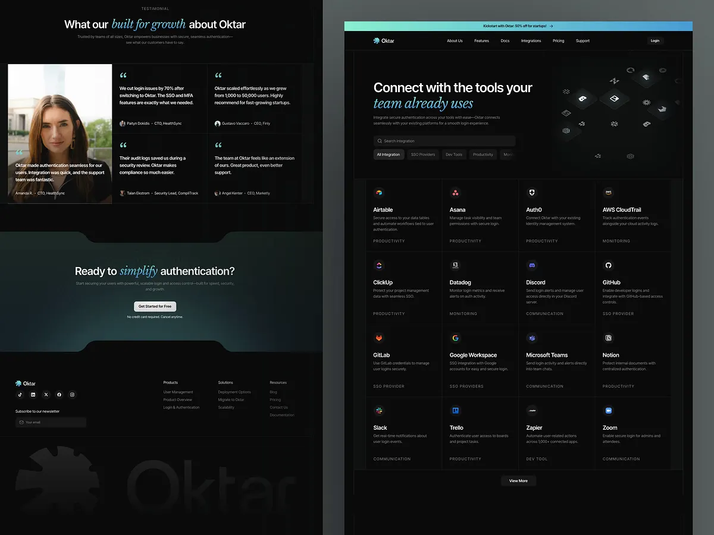Click the GitHub integration icon
The height and width of the screenshot is (535, 714).
coord(608,265)
